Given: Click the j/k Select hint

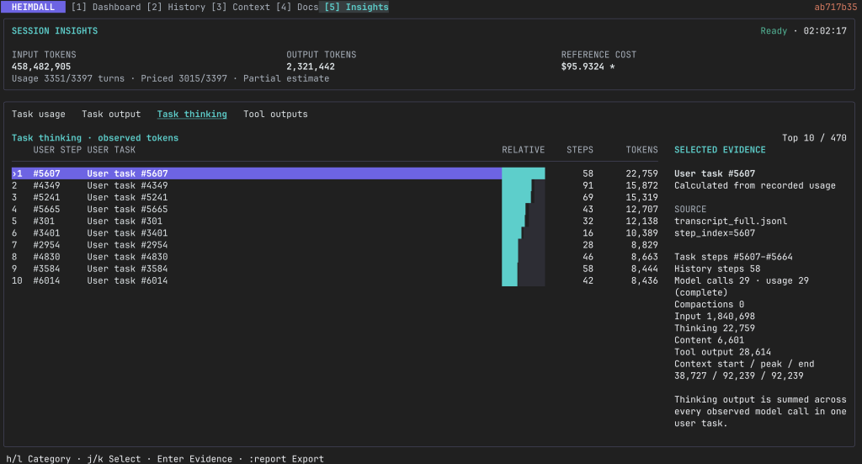Looking at the screenshot, I should (114, 459).
